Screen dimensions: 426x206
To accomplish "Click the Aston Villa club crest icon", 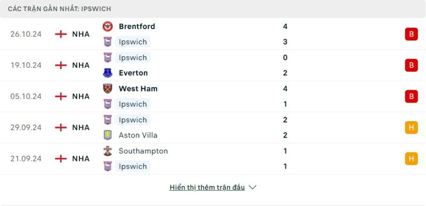I will [108, 135].
